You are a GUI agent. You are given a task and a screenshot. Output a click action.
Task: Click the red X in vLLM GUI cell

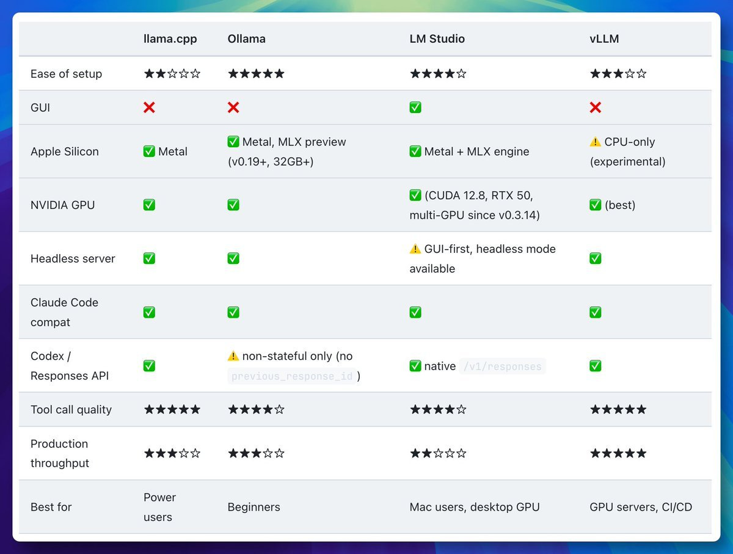point(596,108)
